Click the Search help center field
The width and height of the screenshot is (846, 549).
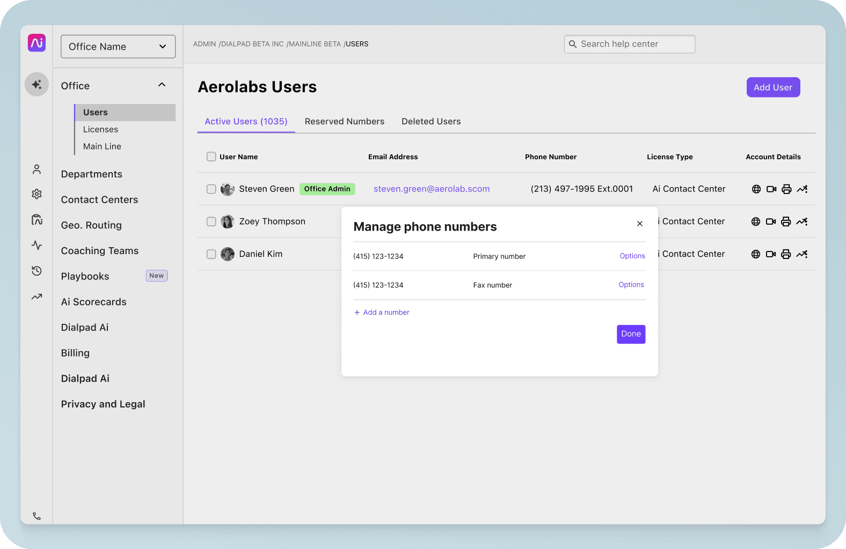coord(630,44)
